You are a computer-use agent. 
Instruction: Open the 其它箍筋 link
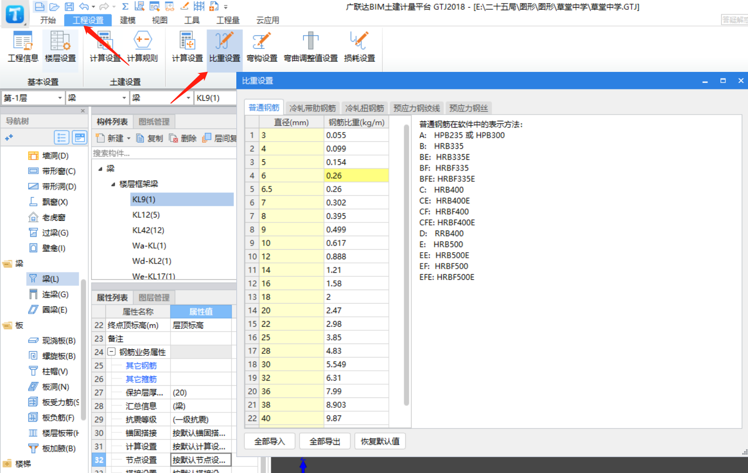coord(141,379)
